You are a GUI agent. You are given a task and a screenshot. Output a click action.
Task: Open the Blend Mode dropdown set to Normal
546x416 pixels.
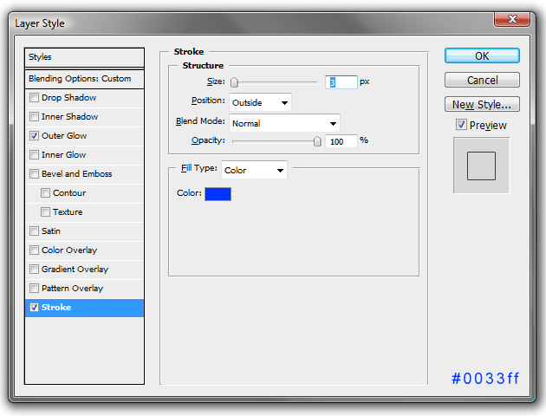click(284, 123)
